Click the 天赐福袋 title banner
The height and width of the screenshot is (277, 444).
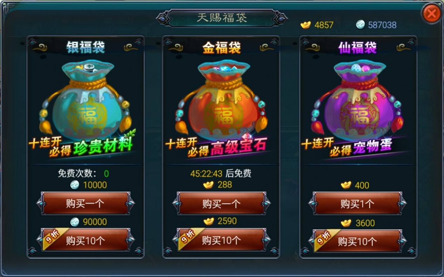(x=222, y=18)
